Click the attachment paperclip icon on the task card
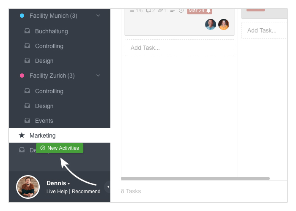 click(160, 11)
